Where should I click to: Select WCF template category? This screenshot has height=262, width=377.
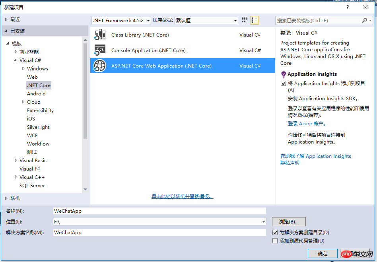(x=32, y=135)
